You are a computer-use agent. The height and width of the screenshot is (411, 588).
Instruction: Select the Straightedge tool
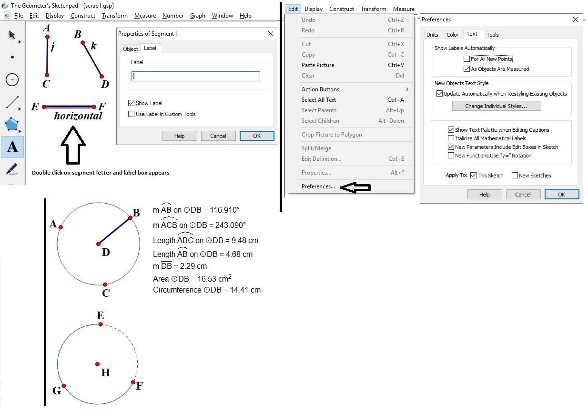tap(12, 102)
